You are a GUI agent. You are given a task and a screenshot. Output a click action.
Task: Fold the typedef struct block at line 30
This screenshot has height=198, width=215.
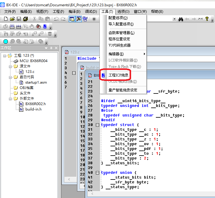pos(97,125)
